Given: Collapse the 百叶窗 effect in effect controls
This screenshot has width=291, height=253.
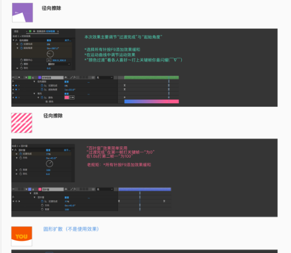Looking at the screenshot, I should tap(13, 150).
